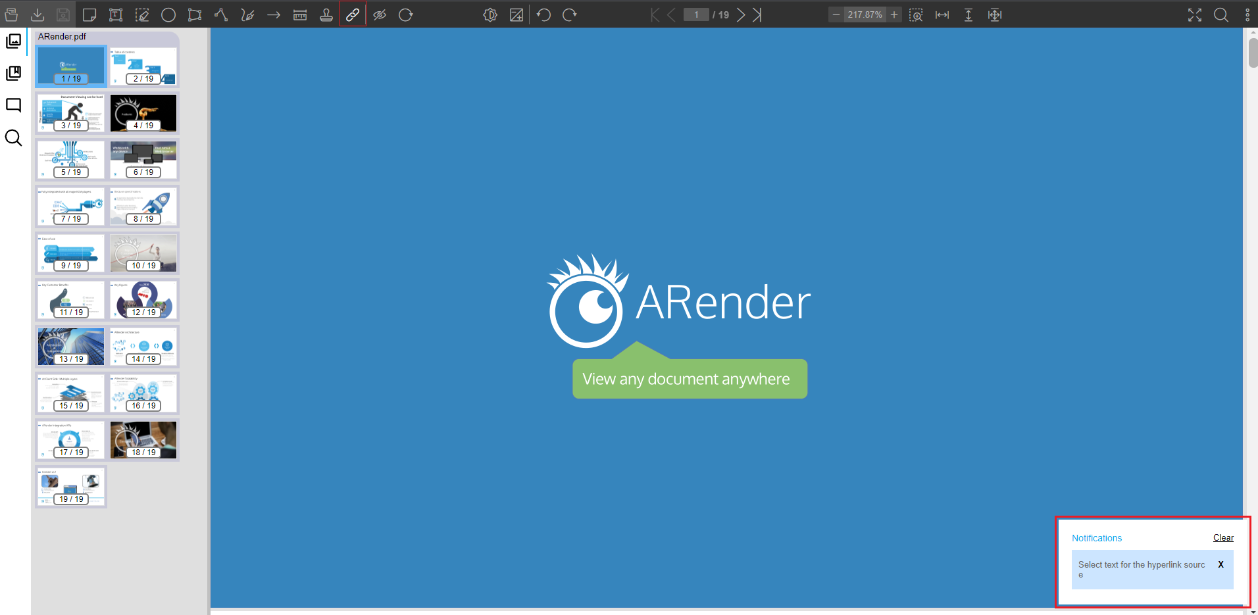
Task: Open the brightness and contrast settings icon
Action: coord(490,14)
